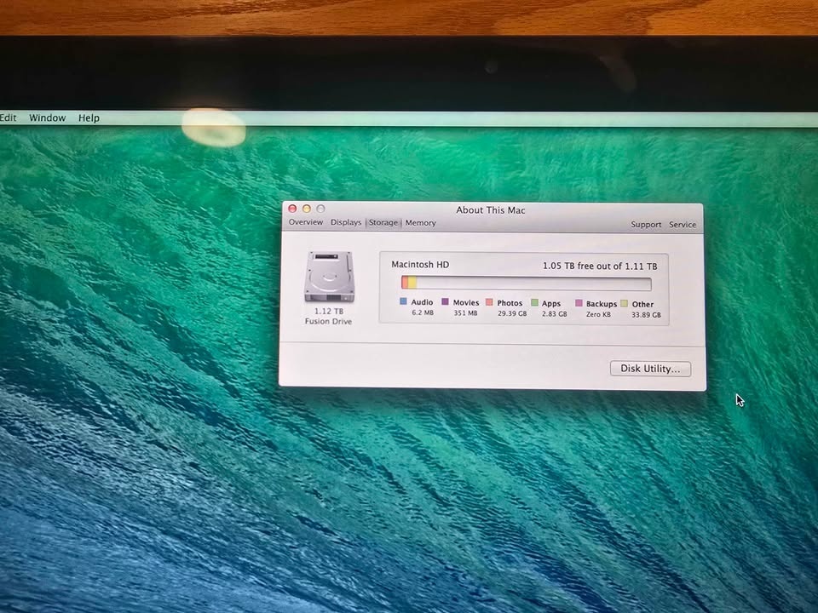The image size is (818, 613).
Task: Close the About This Mac window
Action: coord(292,209)
